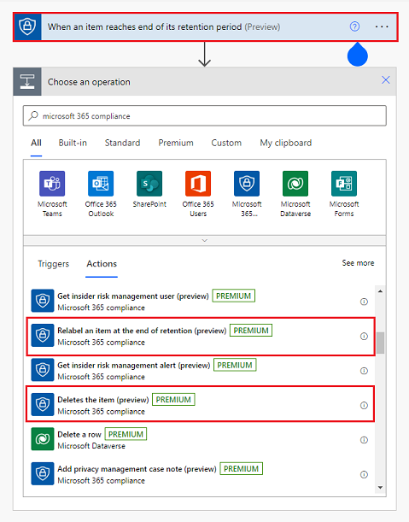The height and width of the screenshot is (522, 409).
Task: Open the My clipboard tab
Action: pos(286,144)
